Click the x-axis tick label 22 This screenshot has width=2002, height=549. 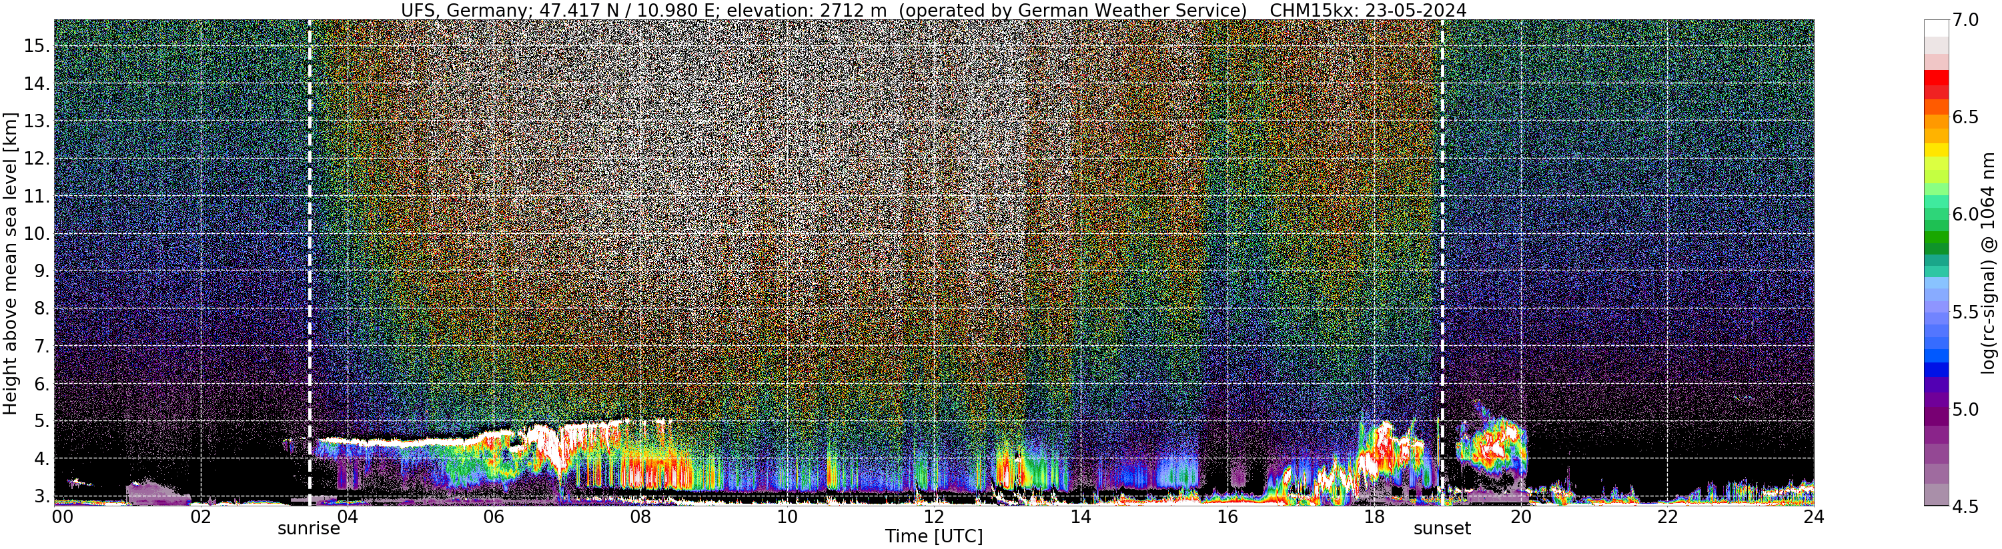pyautogui.click(x=1667, y=517)
